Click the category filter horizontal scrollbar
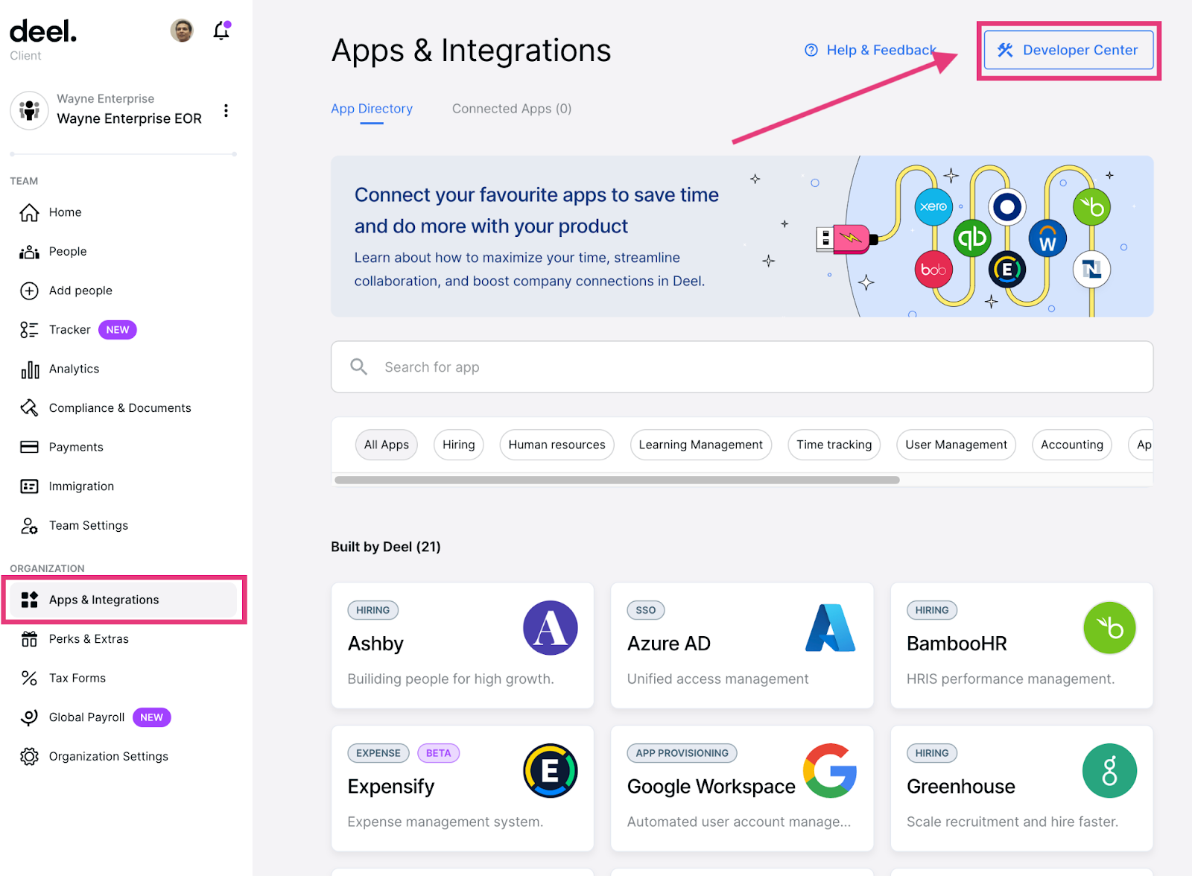The width and height of the screenshot is (1192, 876). click(617, 480)
